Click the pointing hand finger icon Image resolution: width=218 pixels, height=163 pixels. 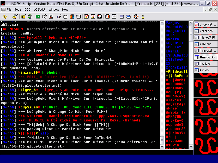tap(59, 17)
